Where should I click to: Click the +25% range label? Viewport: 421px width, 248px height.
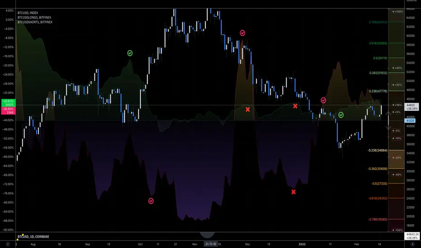[397, 85]
